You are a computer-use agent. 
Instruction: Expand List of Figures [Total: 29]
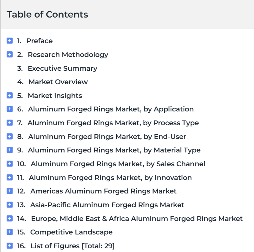coord(10,246)
